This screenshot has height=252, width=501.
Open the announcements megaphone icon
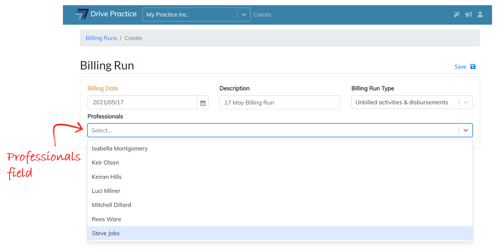click(468, 14)
